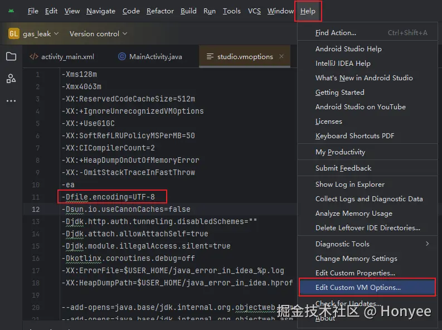Choose Getting Started menu entry
This screenshot has height=330, width=442.
[367, 93]
